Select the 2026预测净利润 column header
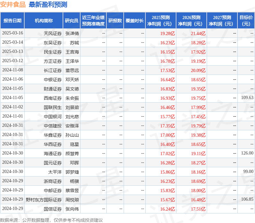The image size is (255, 223). click(191, 20)
